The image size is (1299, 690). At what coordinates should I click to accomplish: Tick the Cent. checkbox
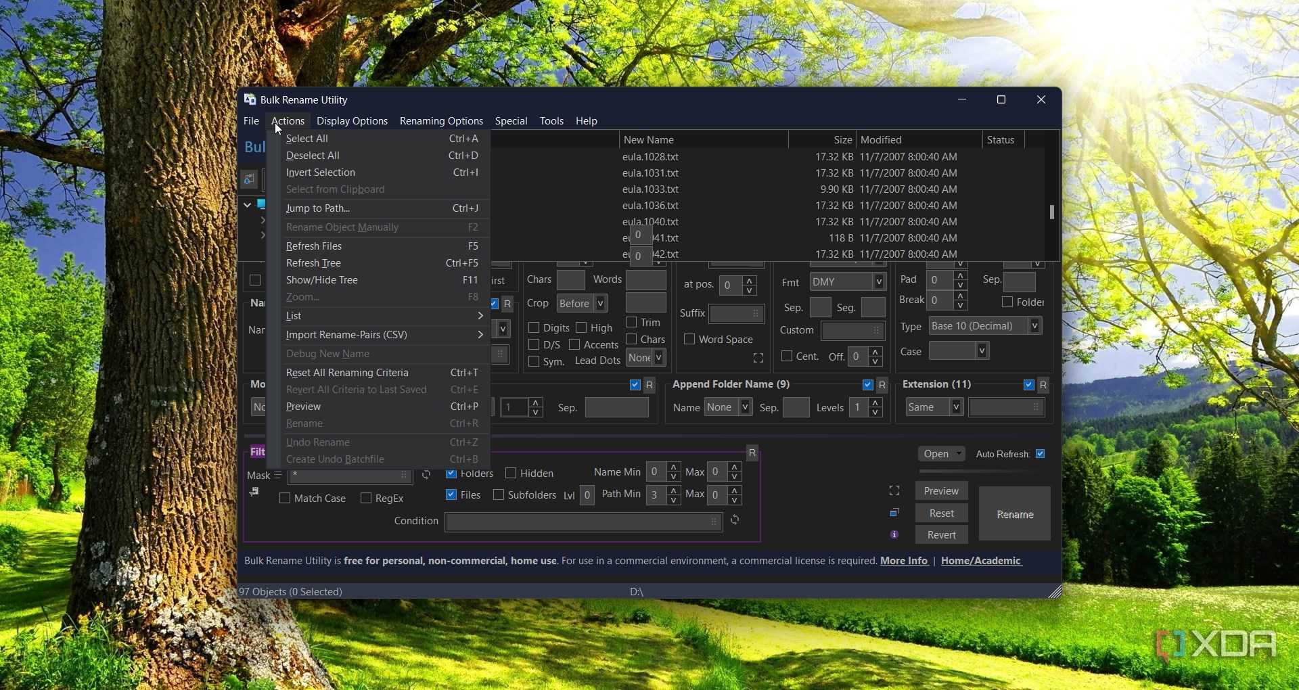[787, 356]
